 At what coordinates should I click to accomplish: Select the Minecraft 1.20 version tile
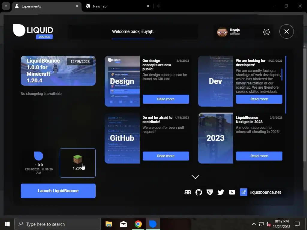coord(78,163)
